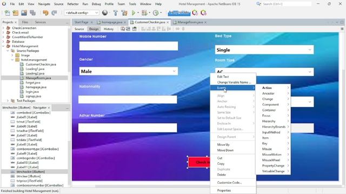Switch to the Files panel tab
346x194 pixels.
[x=25, y=22]
